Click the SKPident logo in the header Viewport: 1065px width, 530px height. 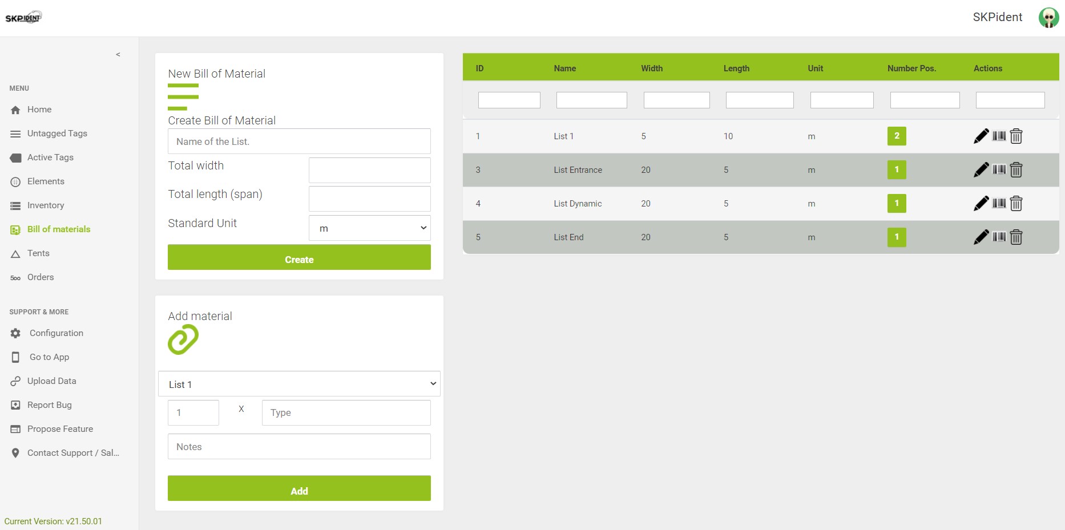click(23, 18)
